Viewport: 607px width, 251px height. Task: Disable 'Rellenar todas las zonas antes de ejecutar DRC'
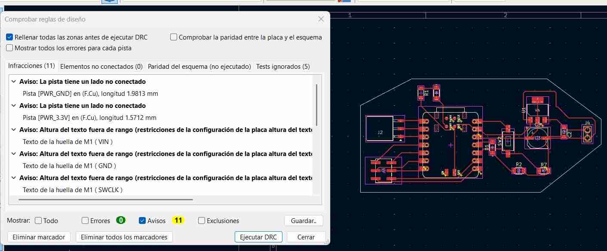tap(9, 37)
